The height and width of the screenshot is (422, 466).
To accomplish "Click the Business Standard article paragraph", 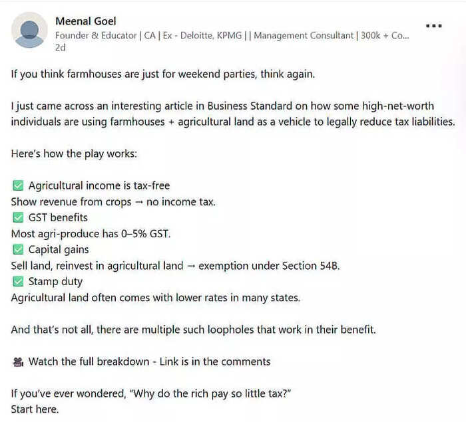I will coord(233,114).
